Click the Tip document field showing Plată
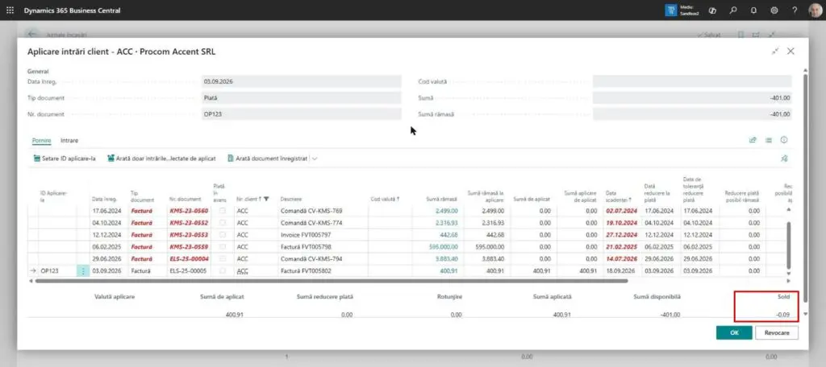The height and width of the screenshot is (367, 826). pos(302,98)
